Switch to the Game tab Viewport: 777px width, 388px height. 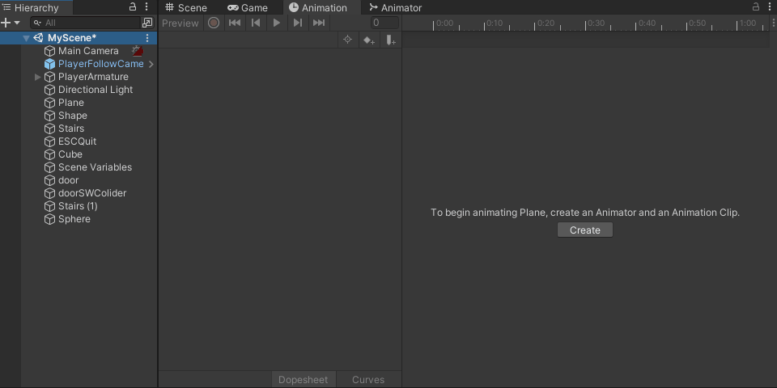tap(248, 7)
